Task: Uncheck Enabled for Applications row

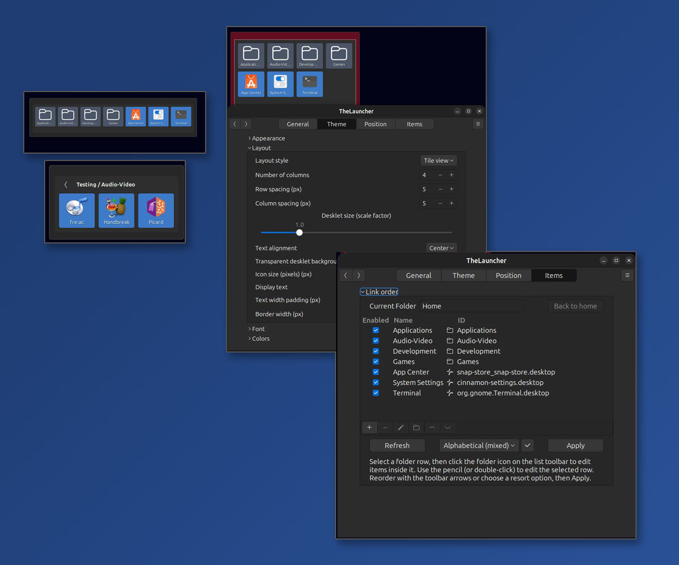Action: pos(376,331)
